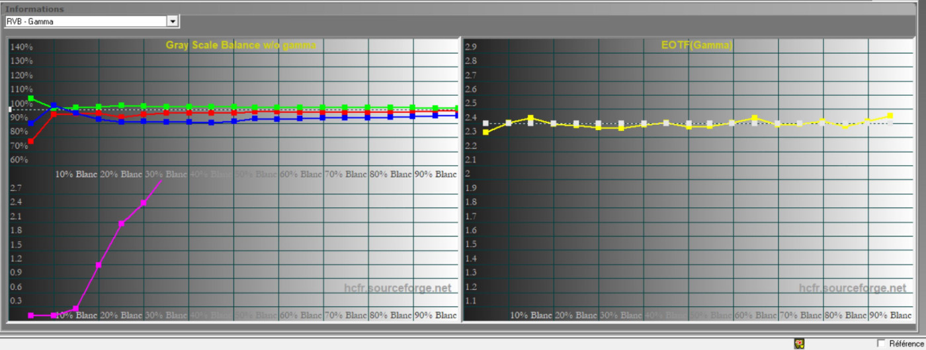Click the 2.9 label on EOTF axis

click(x=471, y=47)
